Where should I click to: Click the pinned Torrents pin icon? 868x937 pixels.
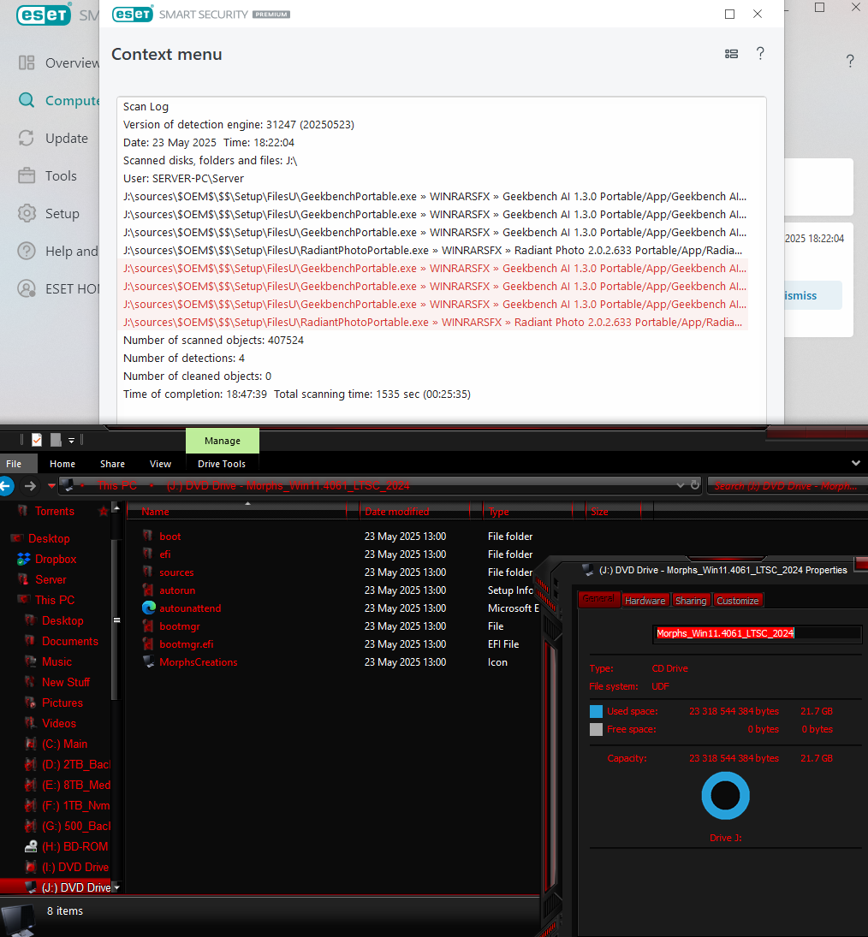(104, 511)
